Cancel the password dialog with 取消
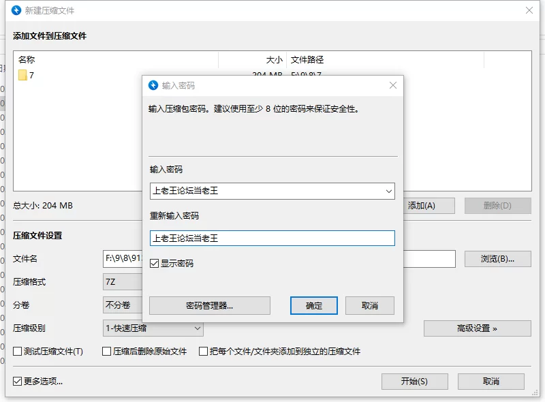545x402 pixels. 370,306
